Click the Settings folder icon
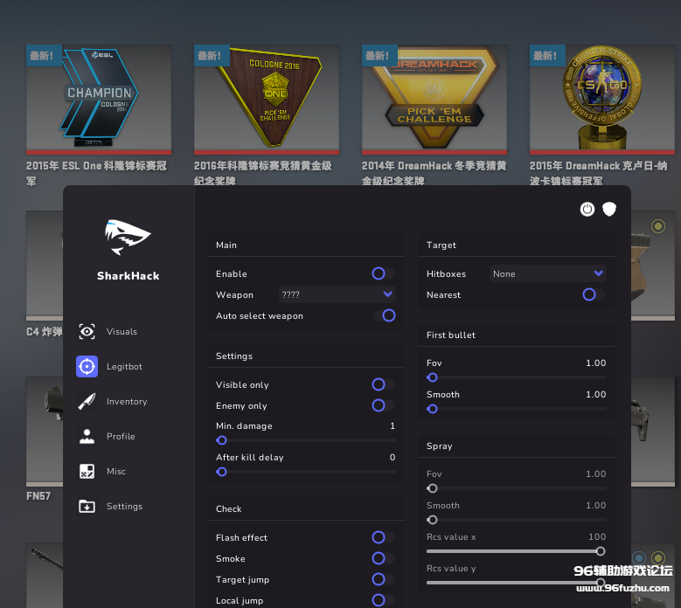 [x=87, y=507]
